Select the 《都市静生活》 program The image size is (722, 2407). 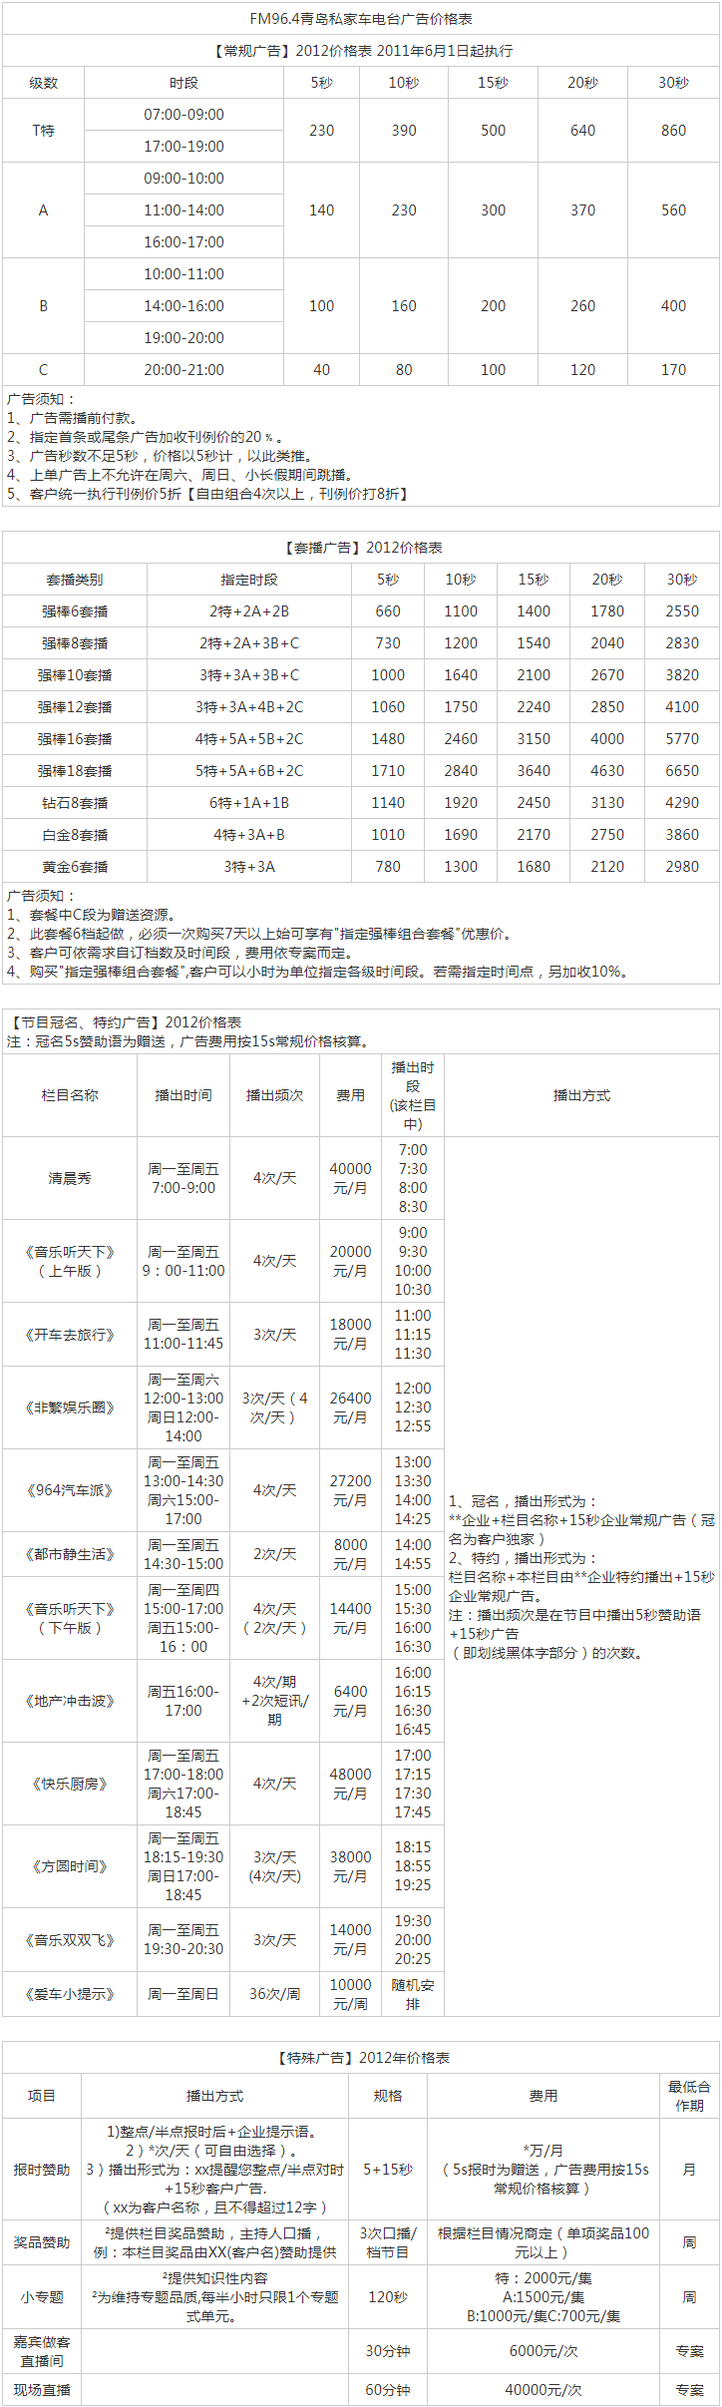pyautogui.click(x=70, y=1554)
